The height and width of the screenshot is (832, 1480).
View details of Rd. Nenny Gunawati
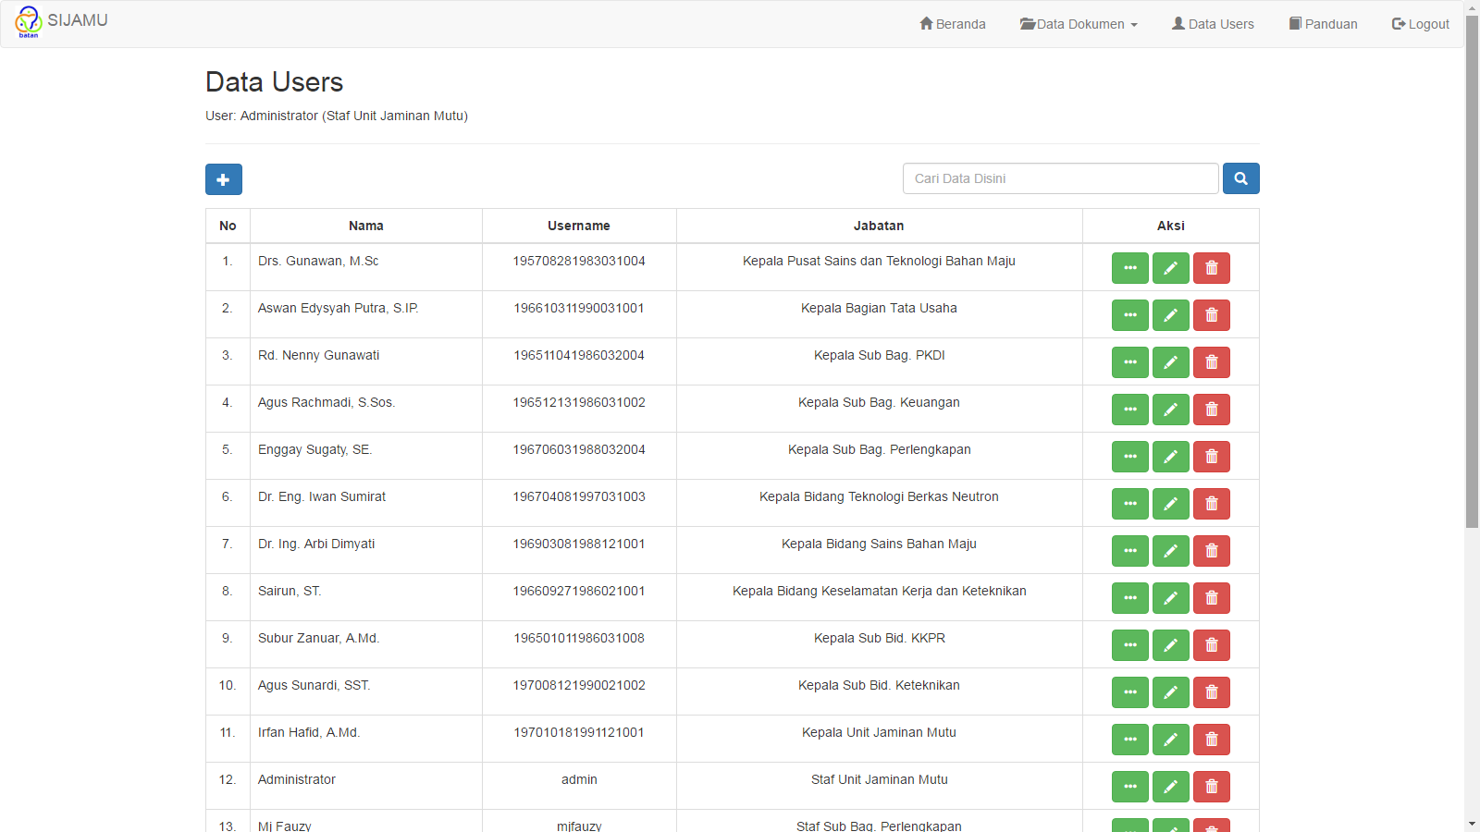coord(1129,362)
